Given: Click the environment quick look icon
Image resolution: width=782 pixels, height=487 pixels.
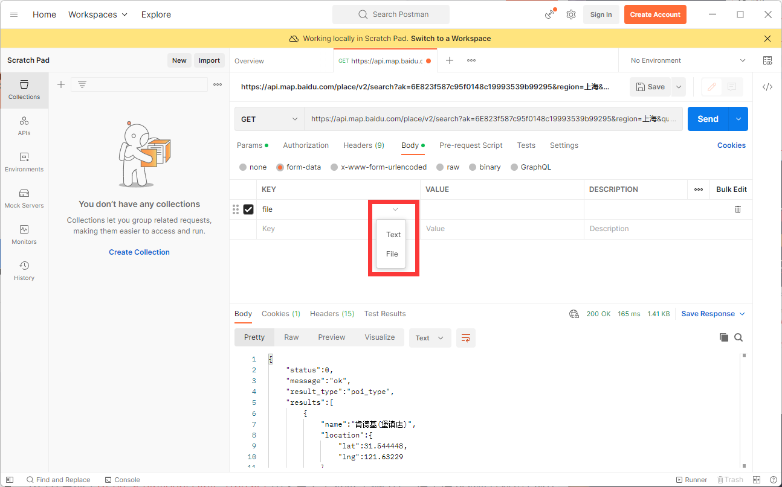Looking at the screenshot, I should (767, 60).
